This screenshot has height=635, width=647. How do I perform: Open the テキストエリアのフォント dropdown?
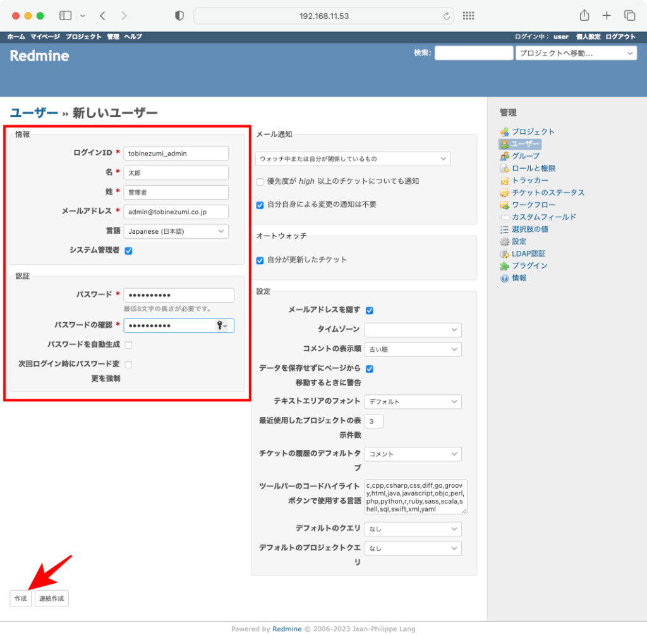tap(413, 401)
